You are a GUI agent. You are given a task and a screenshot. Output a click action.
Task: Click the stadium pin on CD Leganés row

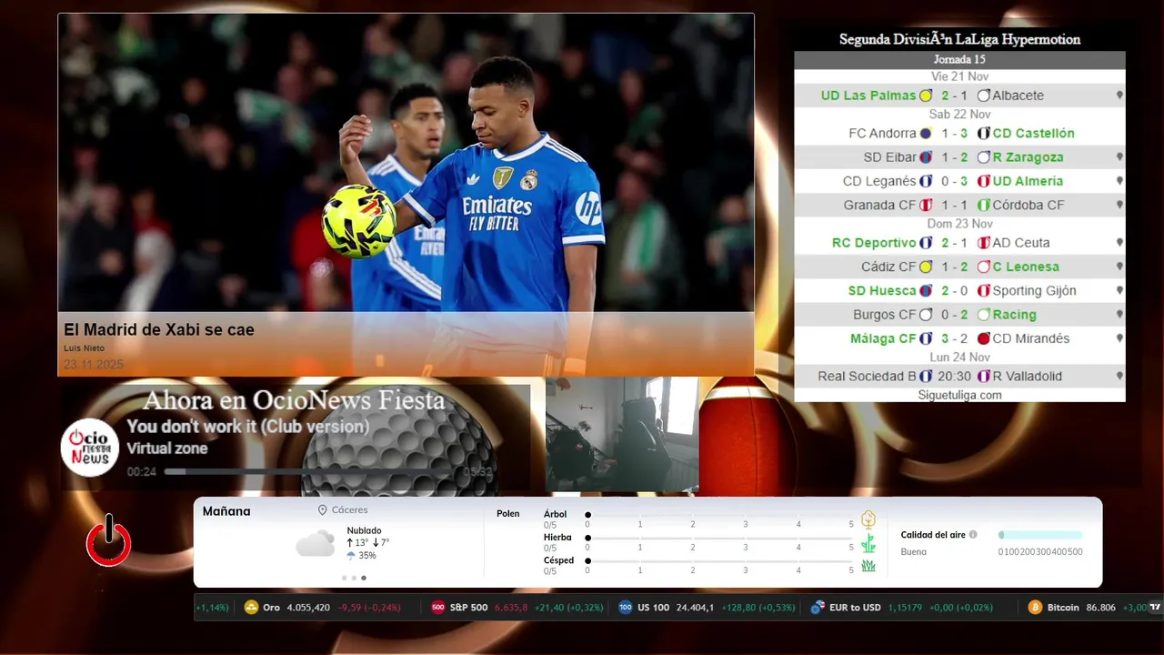point(1119,181)
